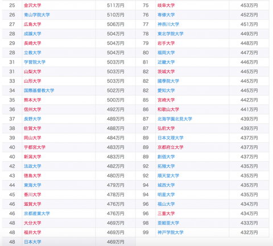
Task: Open the 金沢大学 link
Action: click(x=32, y=6)
